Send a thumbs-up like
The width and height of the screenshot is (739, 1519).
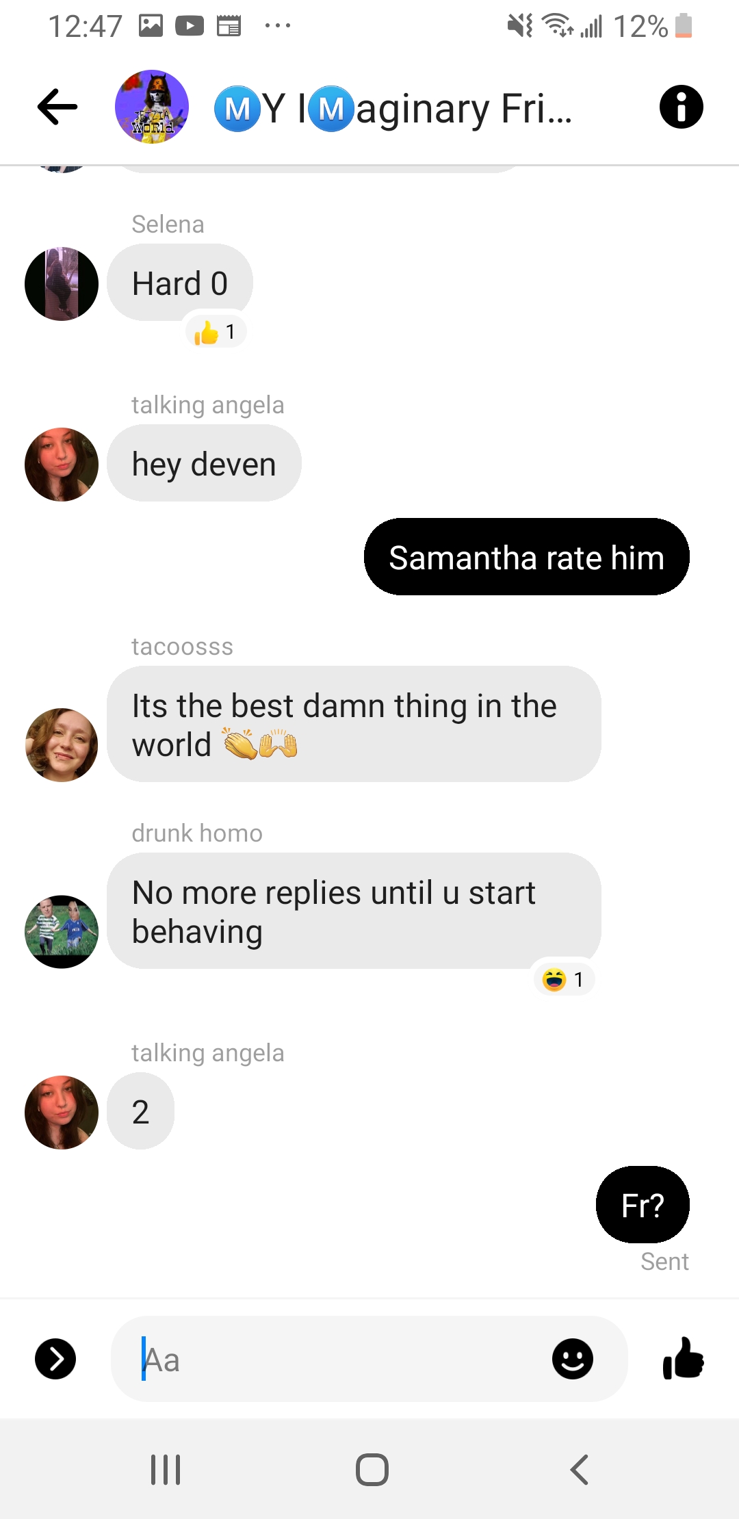(x=683, y=1358)
